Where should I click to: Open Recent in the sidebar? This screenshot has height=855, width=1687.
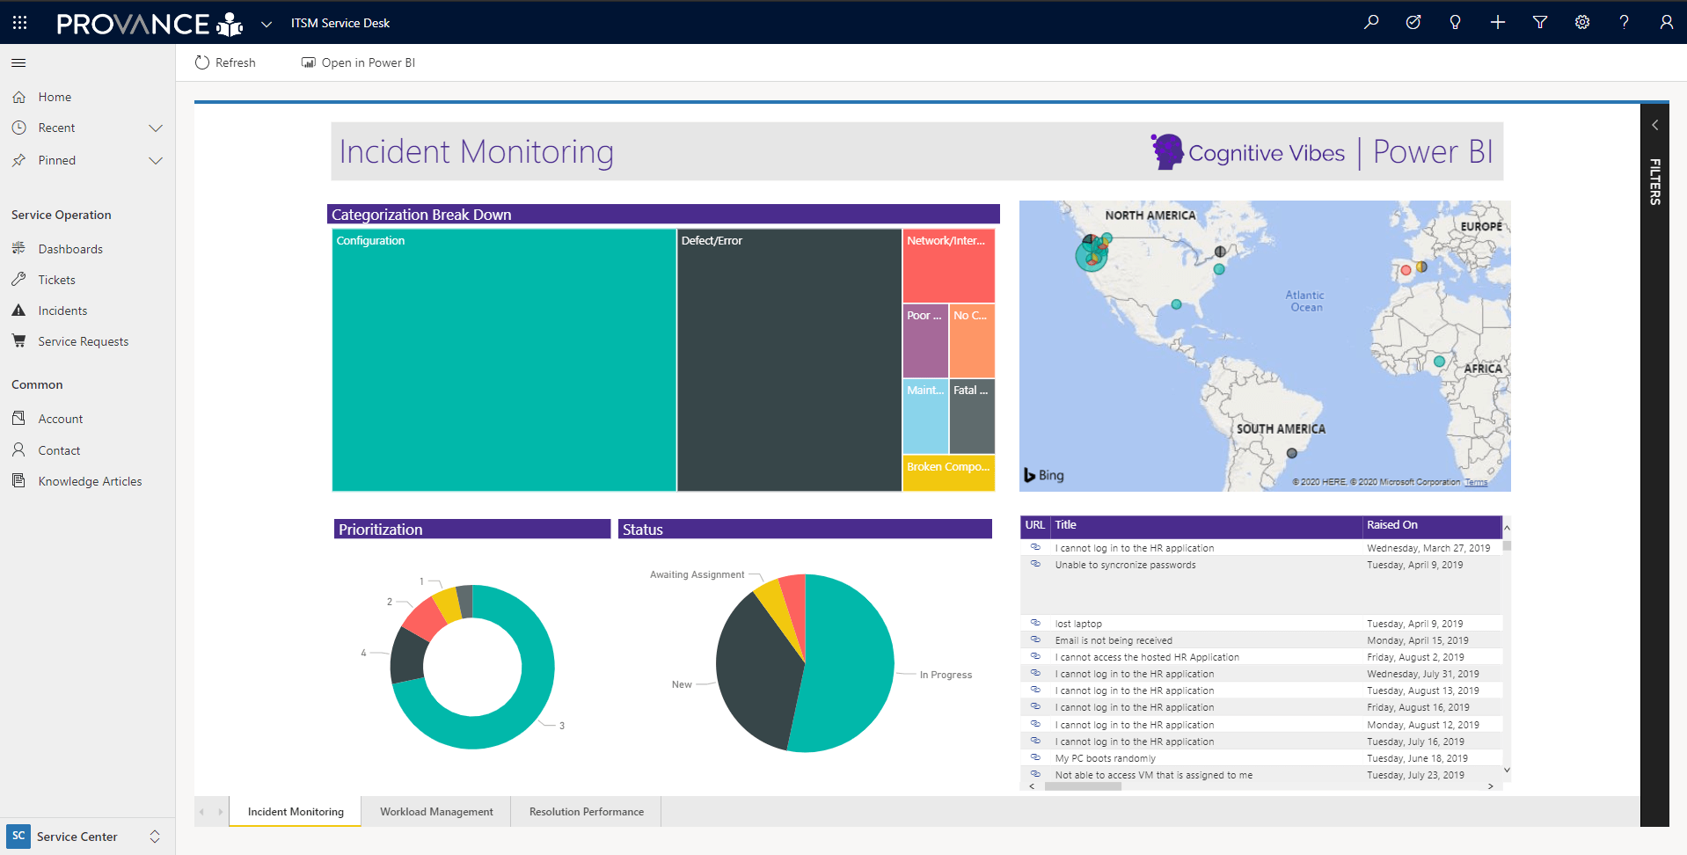pos(56,128)
